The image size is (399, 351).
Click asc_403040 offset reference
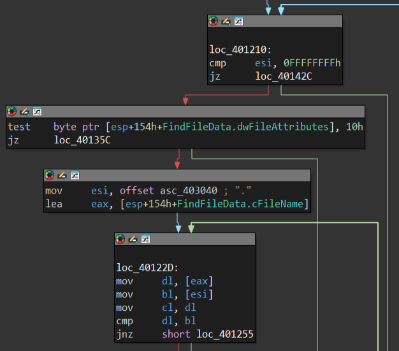coord(189,190)
